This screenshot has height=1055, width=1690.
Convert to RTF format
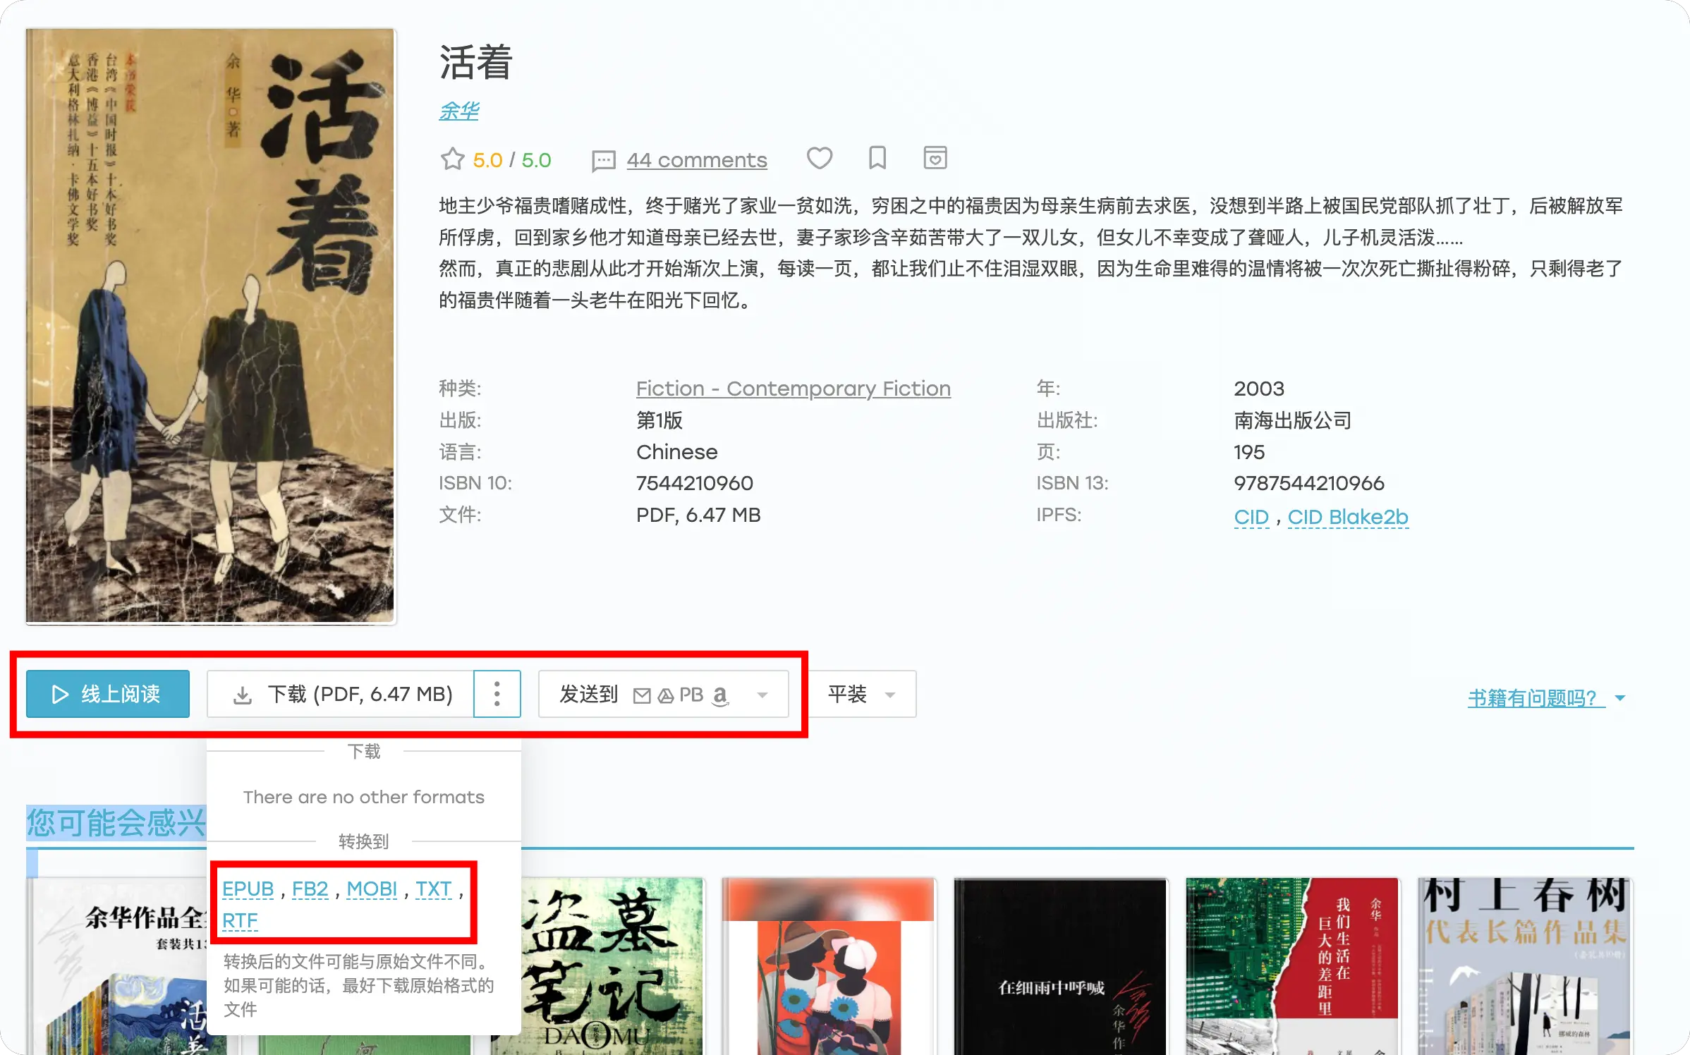(x=240, y=920)
